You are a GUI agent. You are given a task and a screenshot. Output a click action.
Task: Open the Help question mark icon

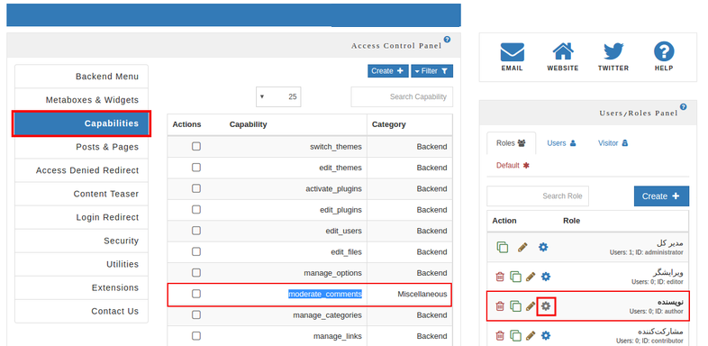[x=664, y=51]
